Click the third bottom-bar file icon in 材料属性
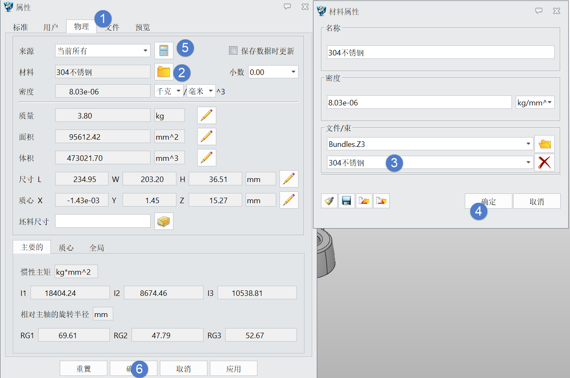Screen dimensions: 570x378 [364, 201]
